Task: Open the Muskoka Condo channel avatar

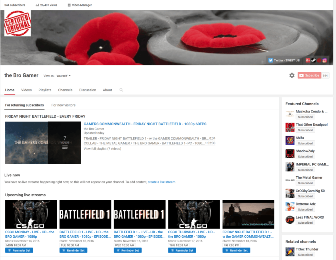Action: [x=290, y=114]
